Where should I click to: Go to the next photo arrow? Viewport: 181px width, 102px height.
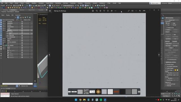(159, 55)
